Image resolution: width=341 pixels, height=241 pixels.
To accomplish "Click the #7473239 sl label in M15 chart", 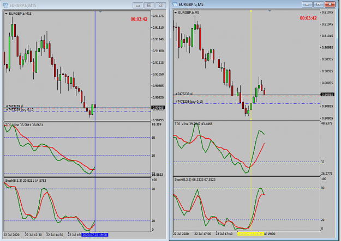I will tap(14, 106).
